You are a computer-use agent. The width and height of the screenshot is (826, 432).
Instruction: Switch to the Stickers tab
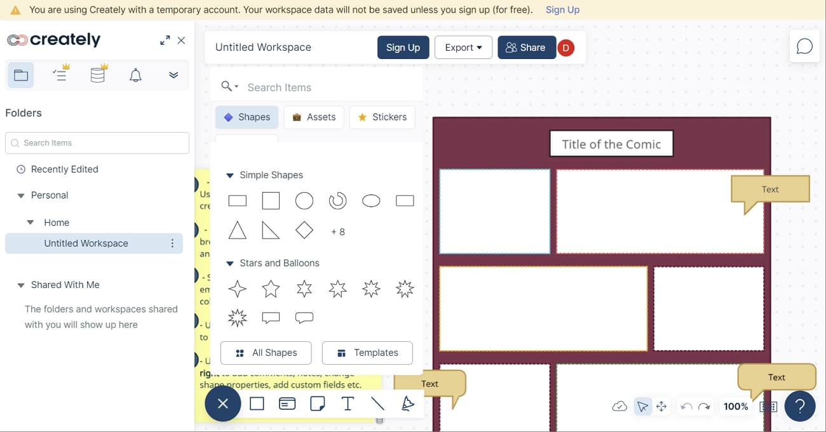(x=382, y=117)
